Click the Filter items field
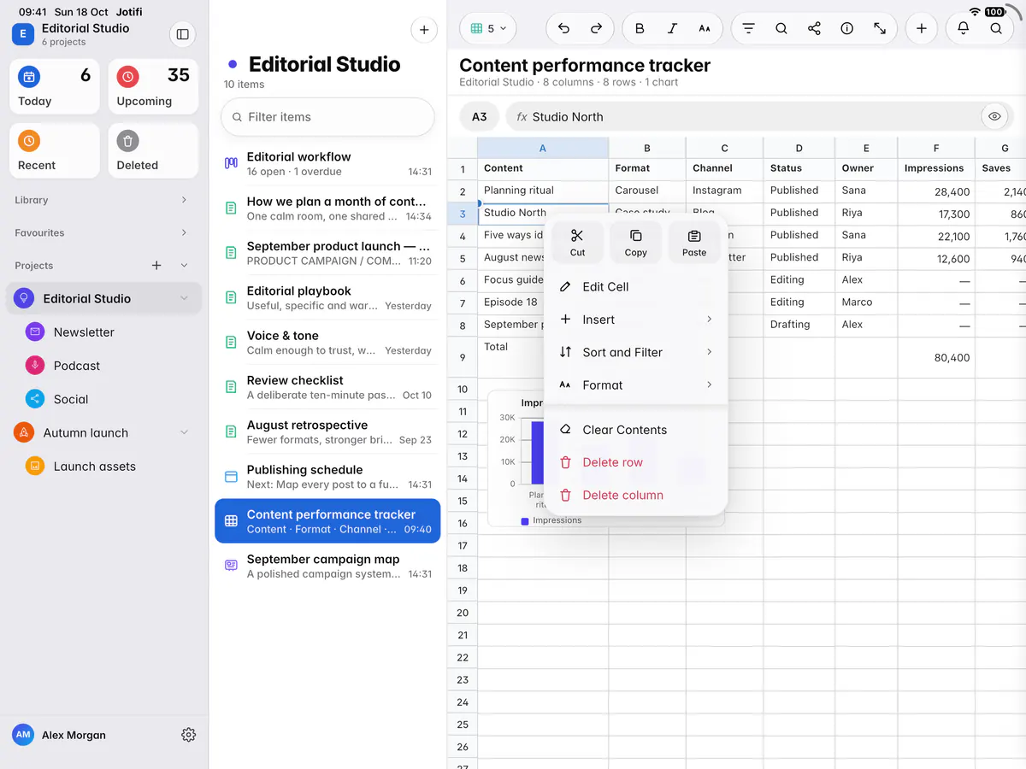The height and width of the screenshot is (769, 1026). pos(327,117)
